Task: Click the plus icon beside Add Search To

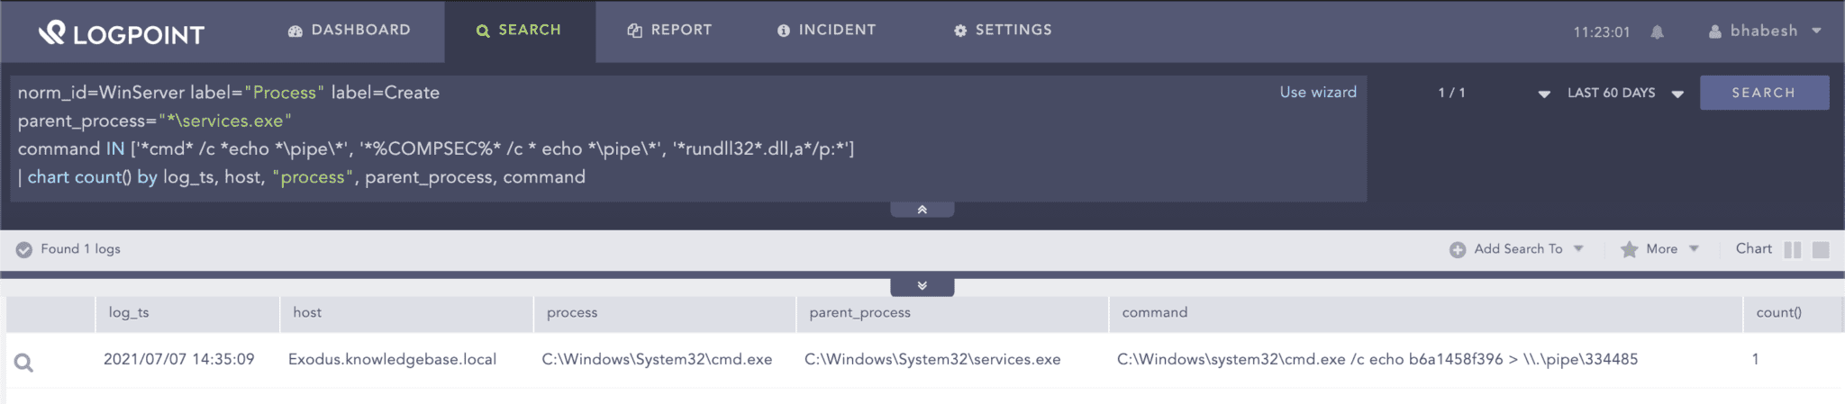Action: (x=1457, y=250)
